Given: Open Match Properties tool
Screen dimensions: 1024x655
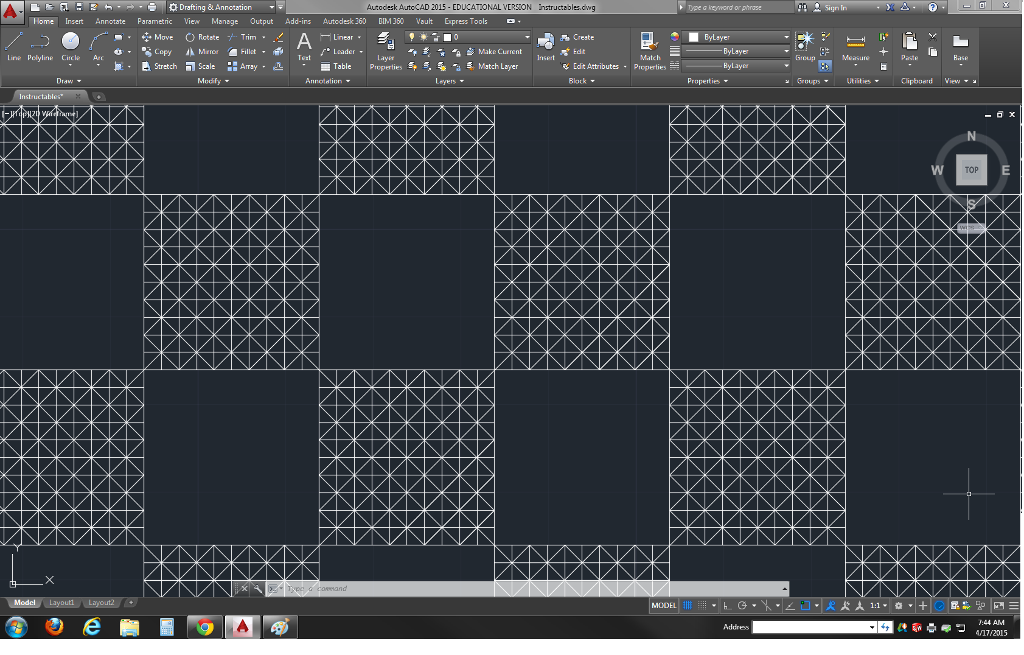Looking at the screenshot, I should [x=650, y=51].
